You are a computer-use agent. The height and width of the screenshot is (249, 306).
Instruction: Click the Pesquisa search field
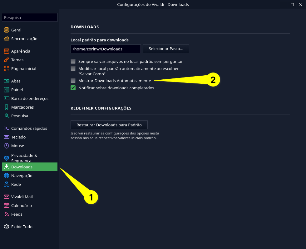click(30, 17)
